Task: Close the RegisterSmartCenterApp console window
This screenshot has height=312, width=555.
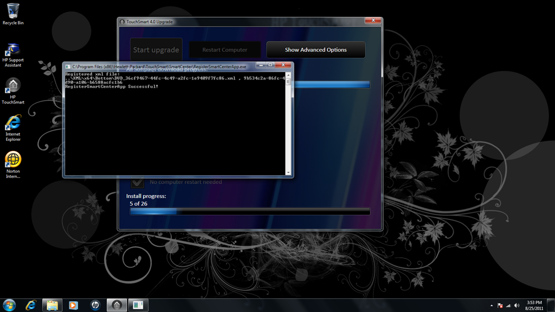Action: pos(283,65)
